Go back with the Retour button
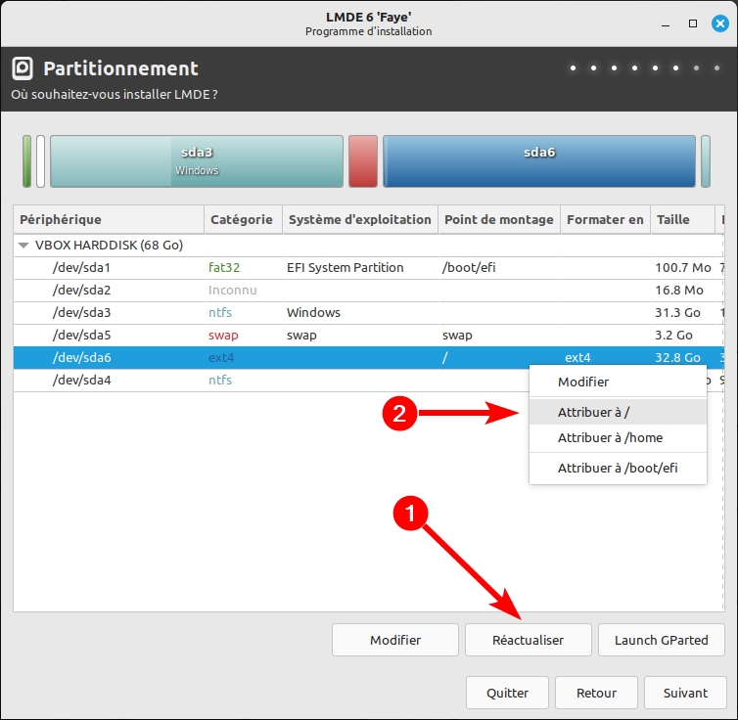Screen dimensions: 738x720 (596, 693)
